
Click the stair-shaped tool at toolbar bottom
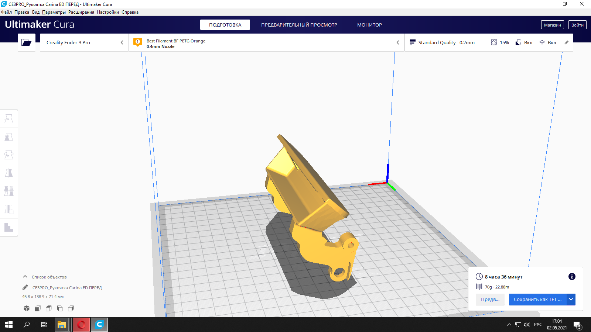(9, 227)
